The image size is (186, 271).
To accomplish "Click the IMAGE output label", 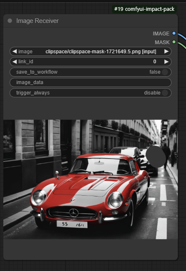I will click(x=161, y=34).
